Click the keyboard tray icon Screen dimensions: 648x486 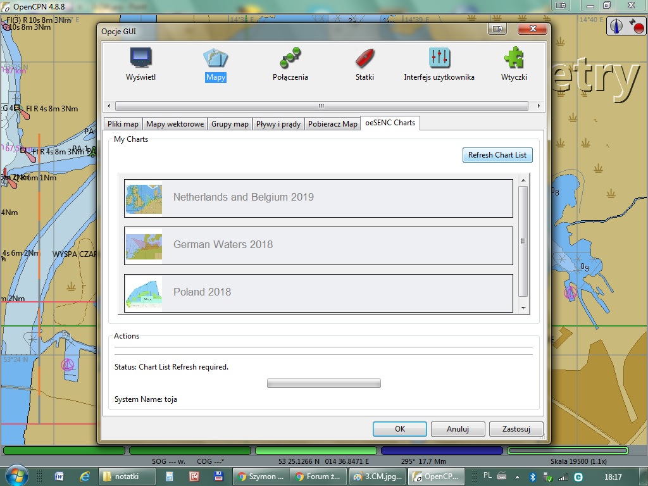(x=502, y=476)
